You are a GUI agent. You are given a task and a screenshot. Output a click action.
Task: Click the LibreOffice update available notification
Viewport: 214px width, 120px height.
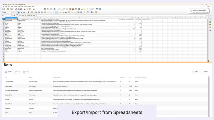[199, 11]
